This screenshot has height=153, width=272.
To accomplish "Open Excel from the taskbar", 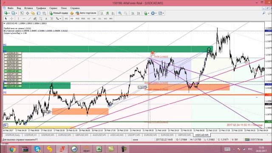I will tap(99, 149).
